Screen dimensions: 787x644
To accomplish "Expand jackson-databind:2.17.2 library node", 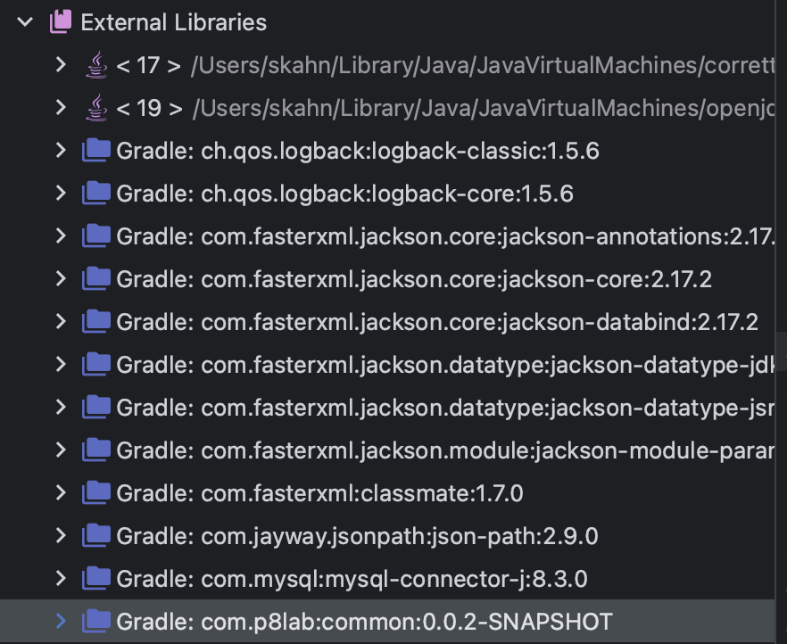I will (61, 321).
